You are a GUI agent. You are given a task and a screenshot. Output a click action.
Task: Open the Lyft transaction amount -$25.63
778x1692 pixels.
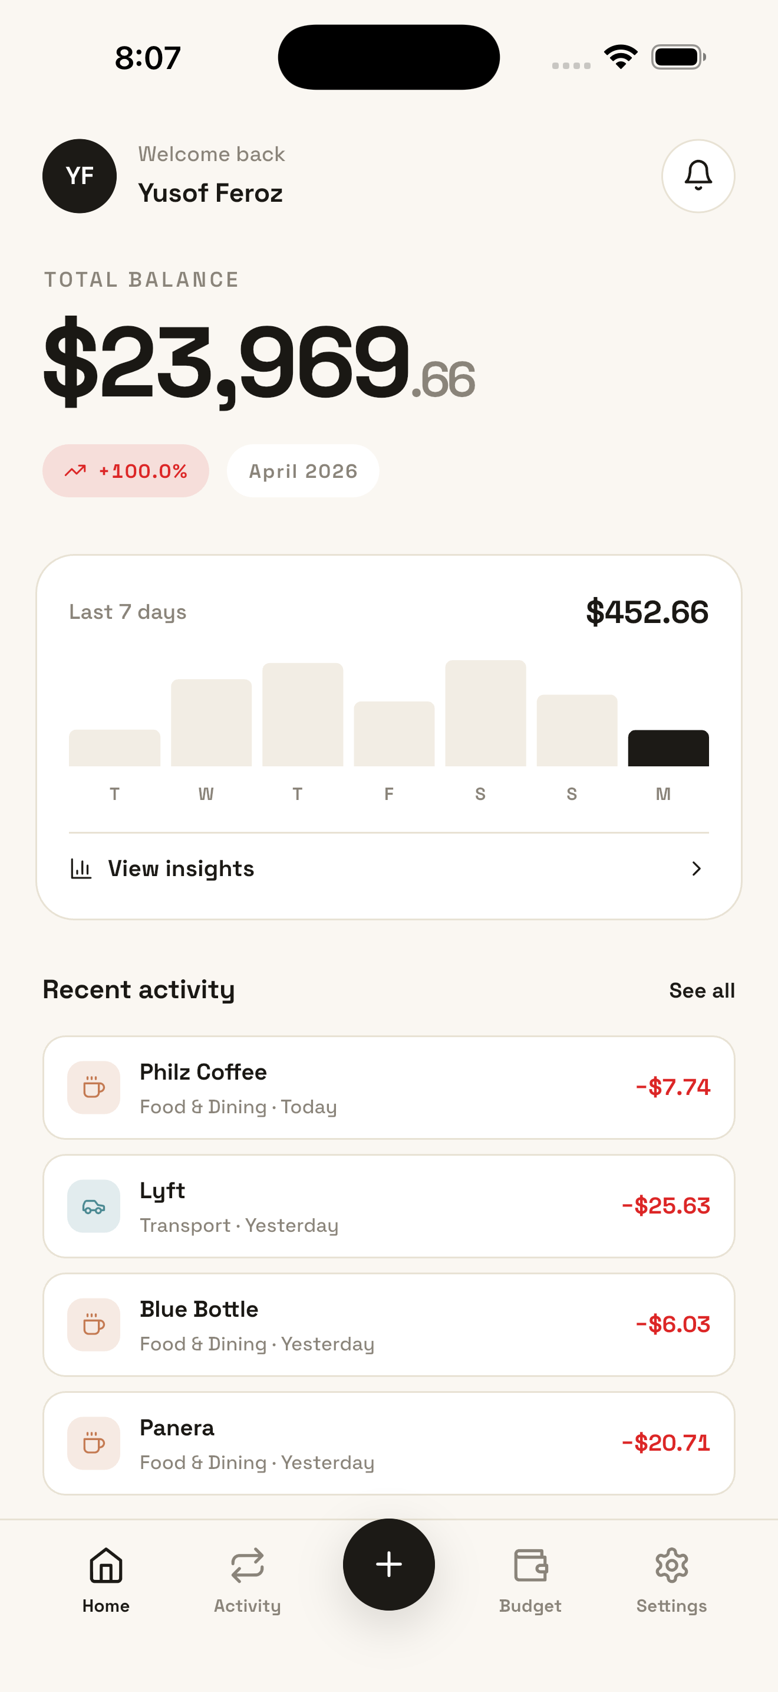click(x=665, y=1206)
